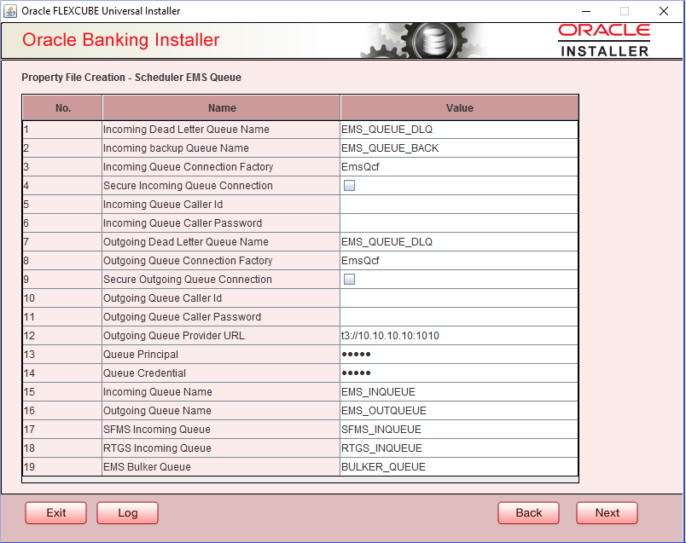Click 'Incoming Queue Caller Id' name cell

[221, 205]
